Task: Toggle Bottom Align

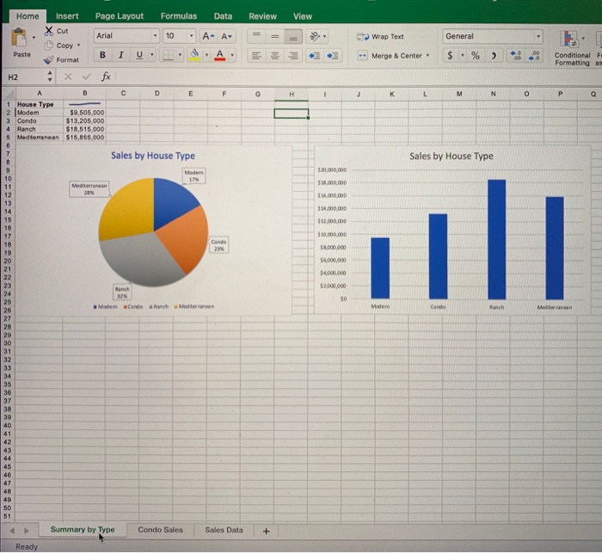Action: 293,36
